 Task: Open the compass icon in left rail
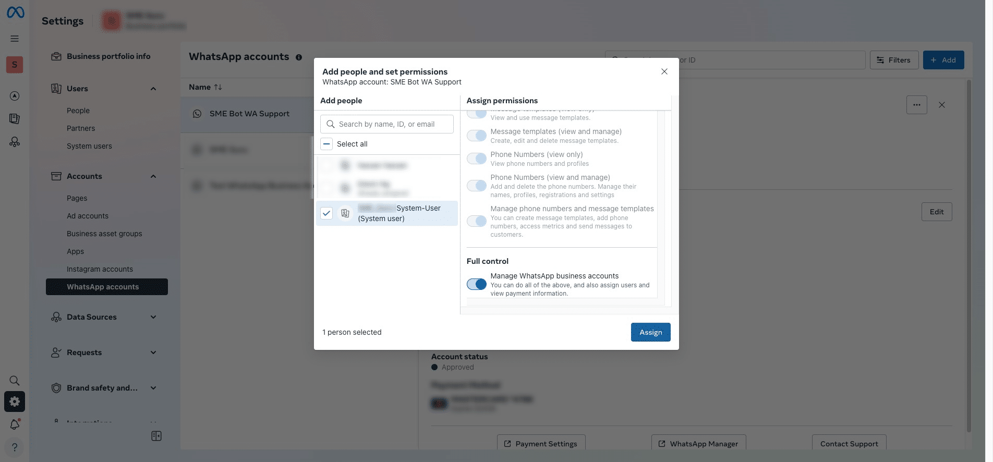(15, 96)
